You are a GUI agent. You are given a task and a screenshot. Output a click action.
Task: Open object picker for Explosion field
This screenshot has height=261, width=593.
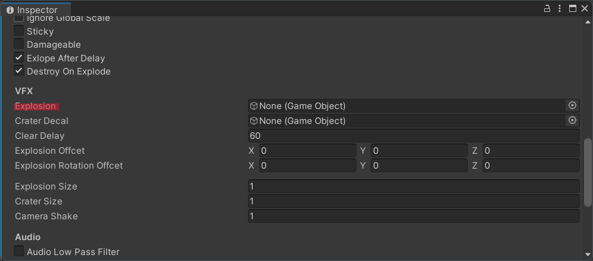tap(572, 105)
